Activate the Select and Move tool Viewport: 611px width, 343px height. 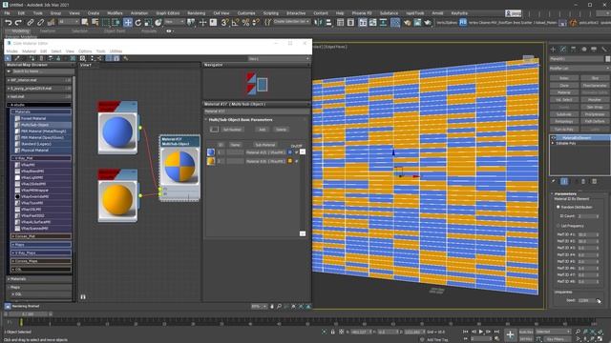(x=127, y=23)
